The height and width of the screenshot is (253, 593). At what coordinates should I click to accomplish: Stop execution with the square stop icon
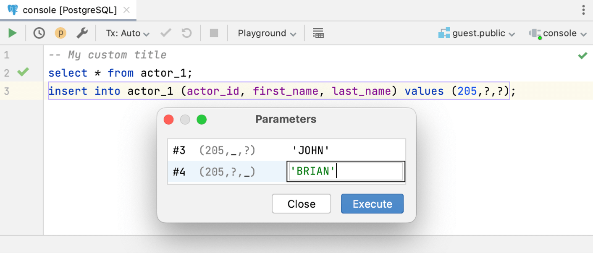213,33
